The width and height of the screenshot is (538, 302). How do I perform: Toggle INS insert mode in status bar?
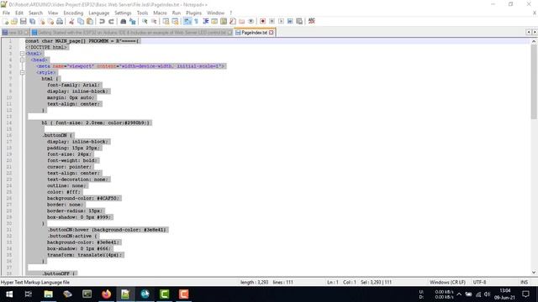tap(524, 282)
